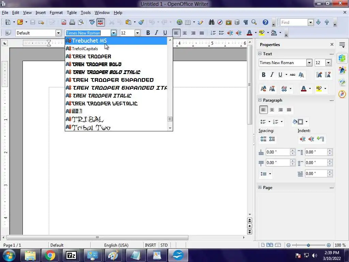Open sidebar font name dropdown
The height and width of the screenshot is (262, 349).
pyautogui.click(x=309, y=63)
